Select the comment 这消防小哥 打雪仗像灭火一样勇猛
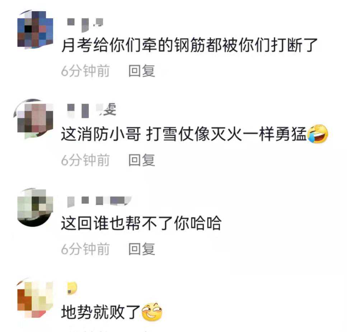Viewport: 347px width, 332px height. [195, 134]
